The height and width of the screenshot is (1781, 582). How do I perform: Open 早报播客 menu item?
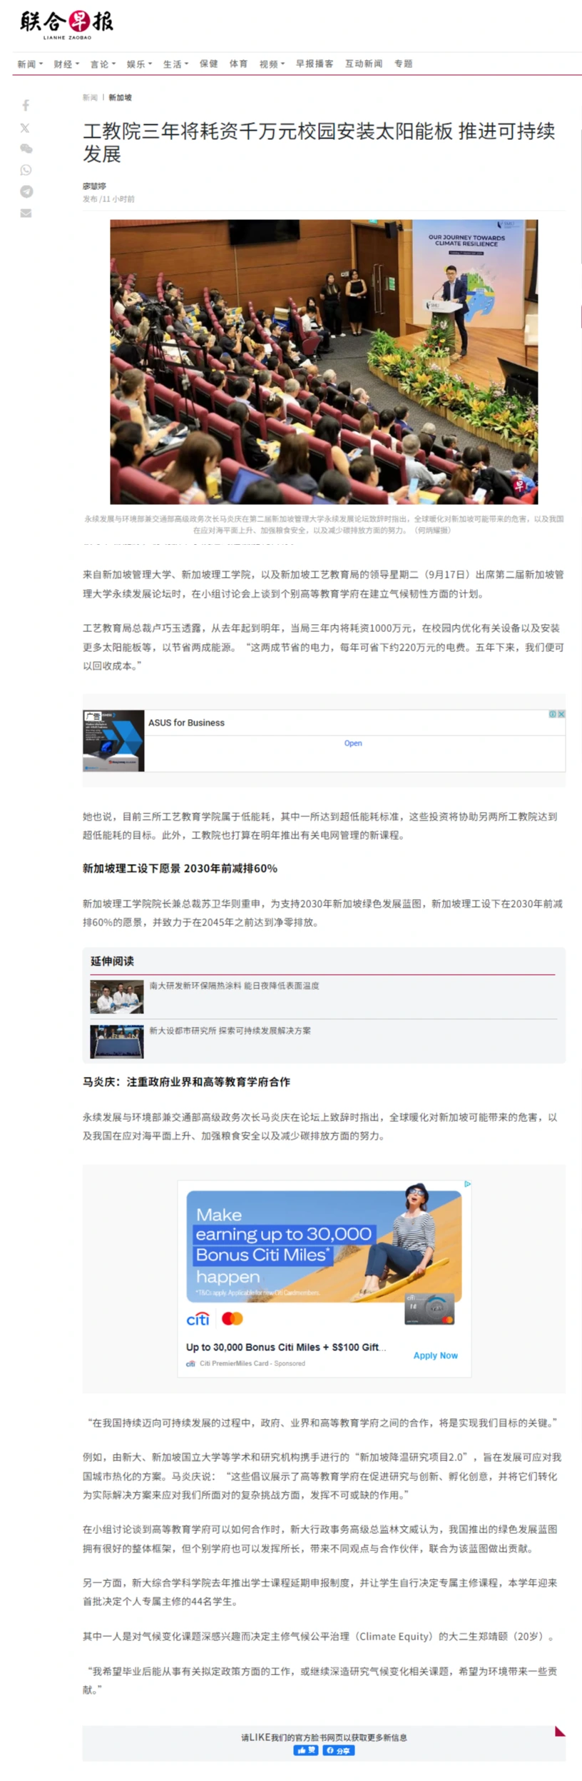[x=315, y=64]
